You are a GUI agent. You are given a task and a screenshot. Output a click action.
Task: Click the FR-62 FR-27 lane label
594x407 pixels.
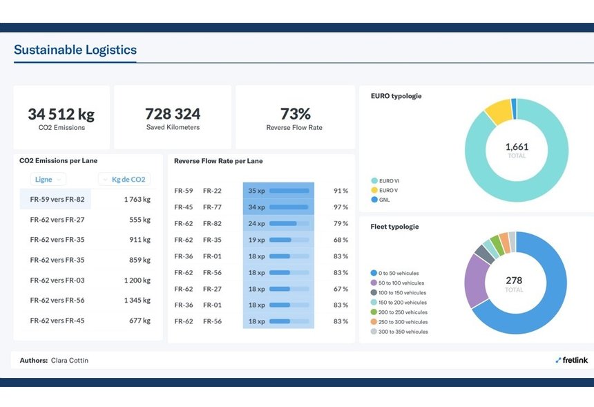point(198,289)
